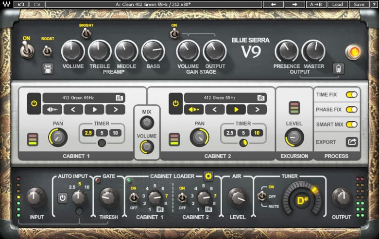Select the 5 timer button in Cabinet 1

[102, 133]
